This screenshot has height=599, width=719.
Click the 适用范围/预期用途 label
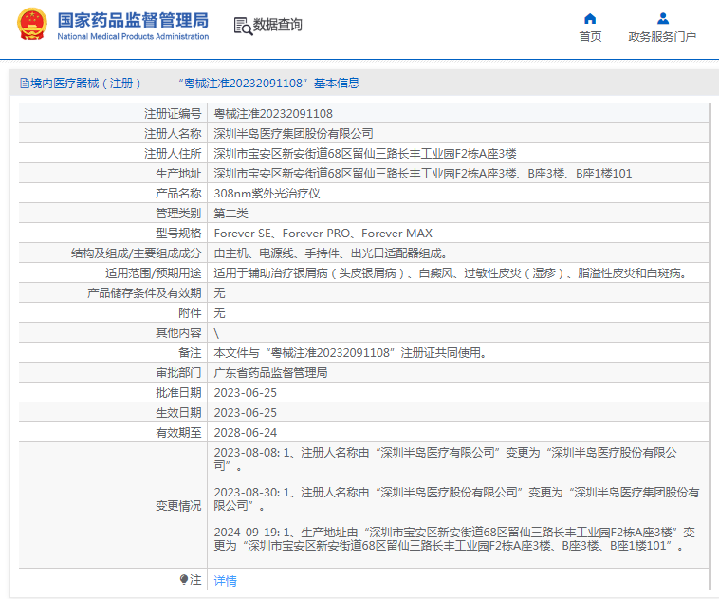(x=153, y=273)
